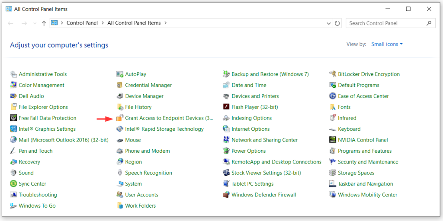Click the Sync Center green icon
The width and height of the screenshot is (443, 221).
pyautogui.click(x=13, y=184)
